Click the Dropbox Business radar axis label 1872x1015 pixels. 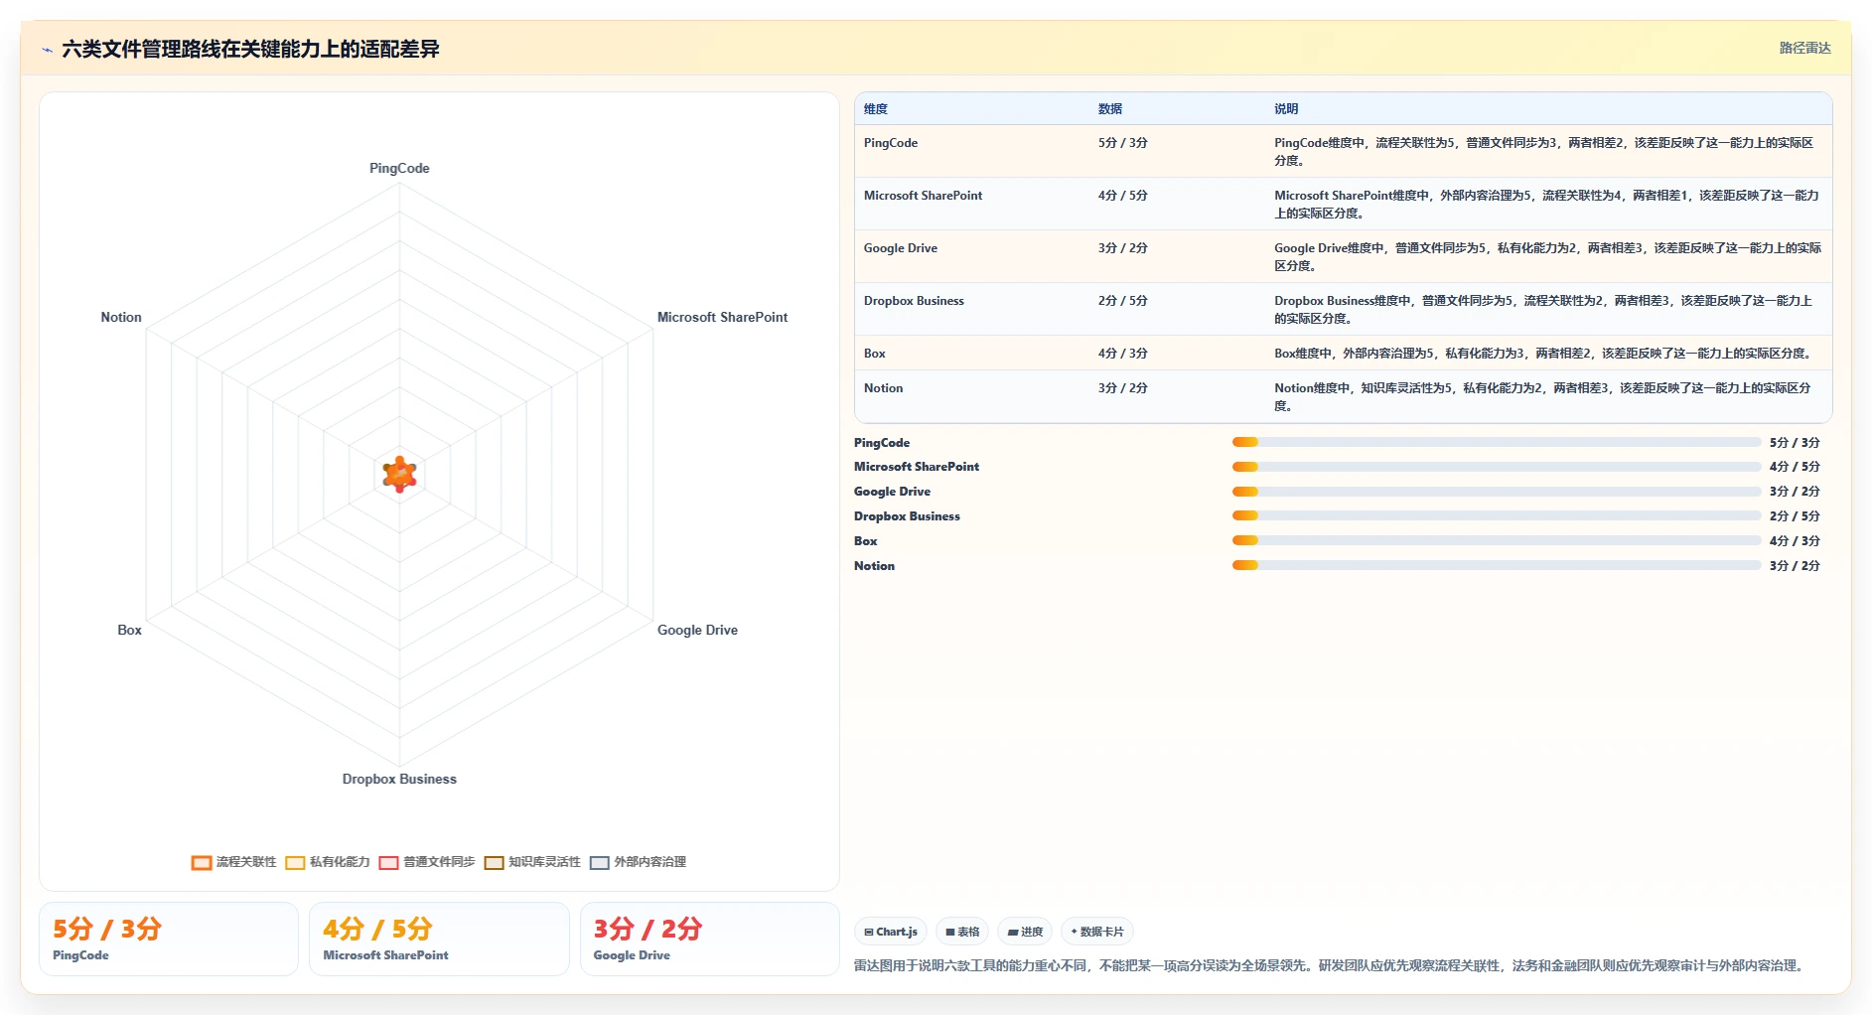coord(399,780)
